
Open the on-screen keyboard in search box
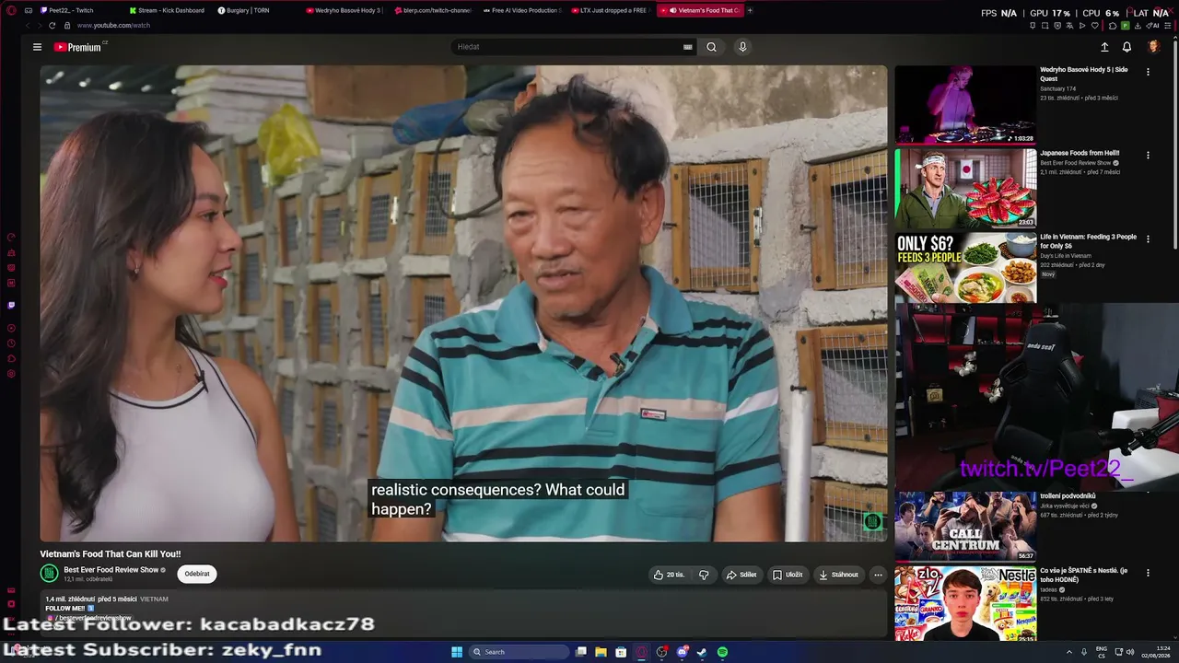[687, 47]
